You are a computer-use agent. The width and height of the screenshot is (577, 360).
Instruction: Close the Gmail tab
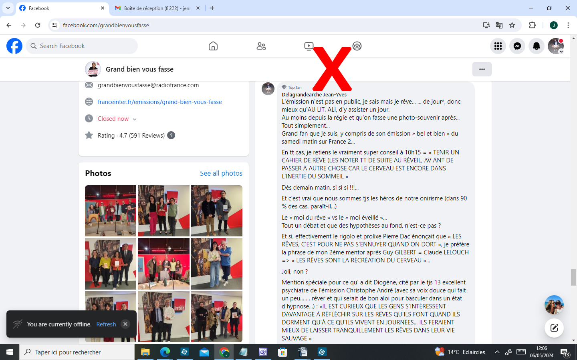pos(198,8)
